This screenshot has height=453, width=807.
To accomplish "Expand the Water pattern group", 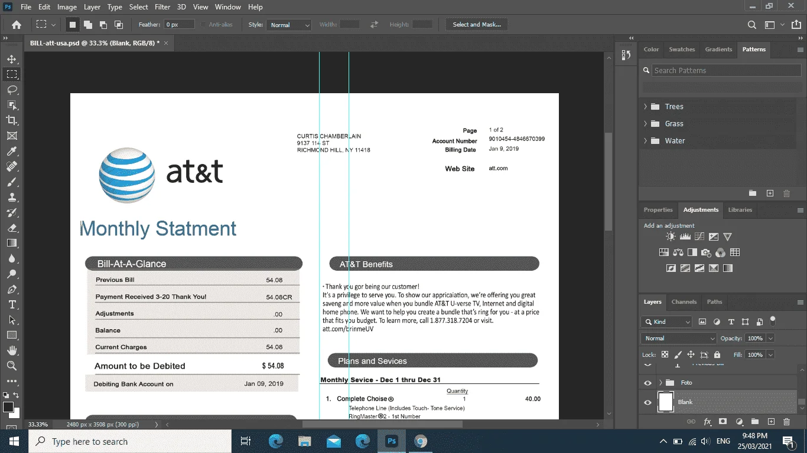I will pos(645,141).
